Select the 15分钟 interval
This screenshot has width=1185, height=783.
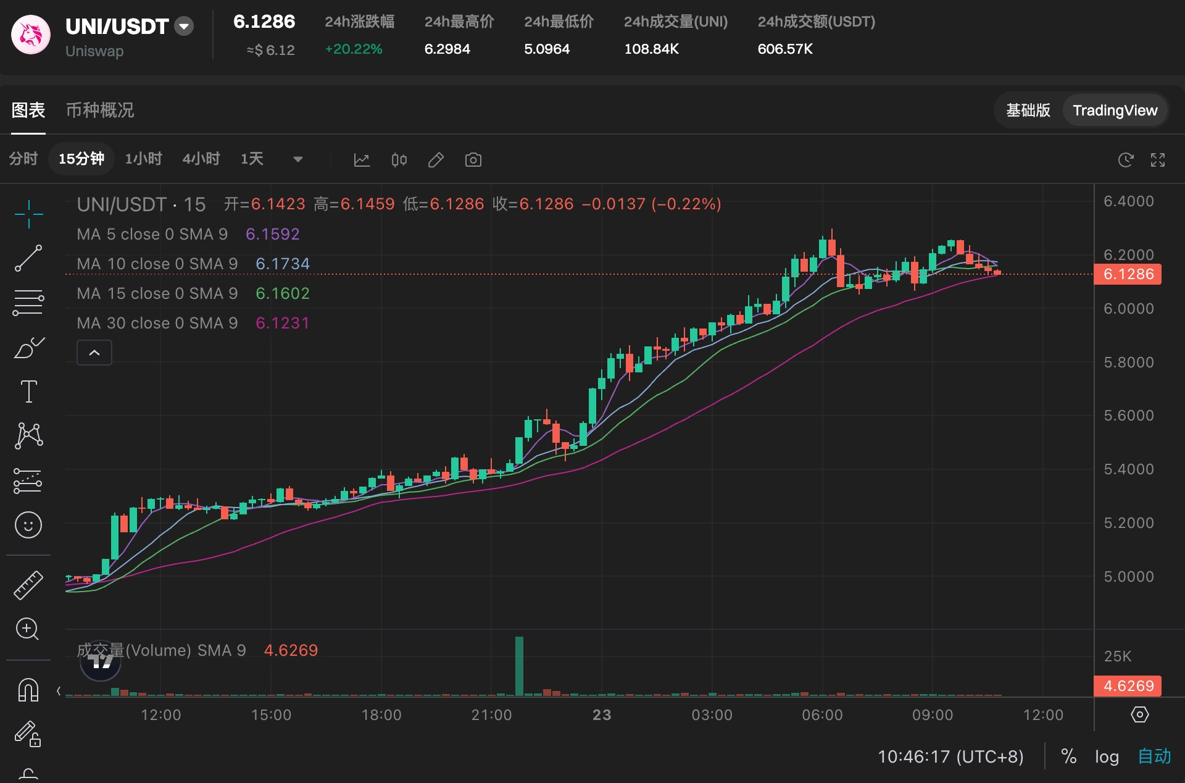pos(81,159)
